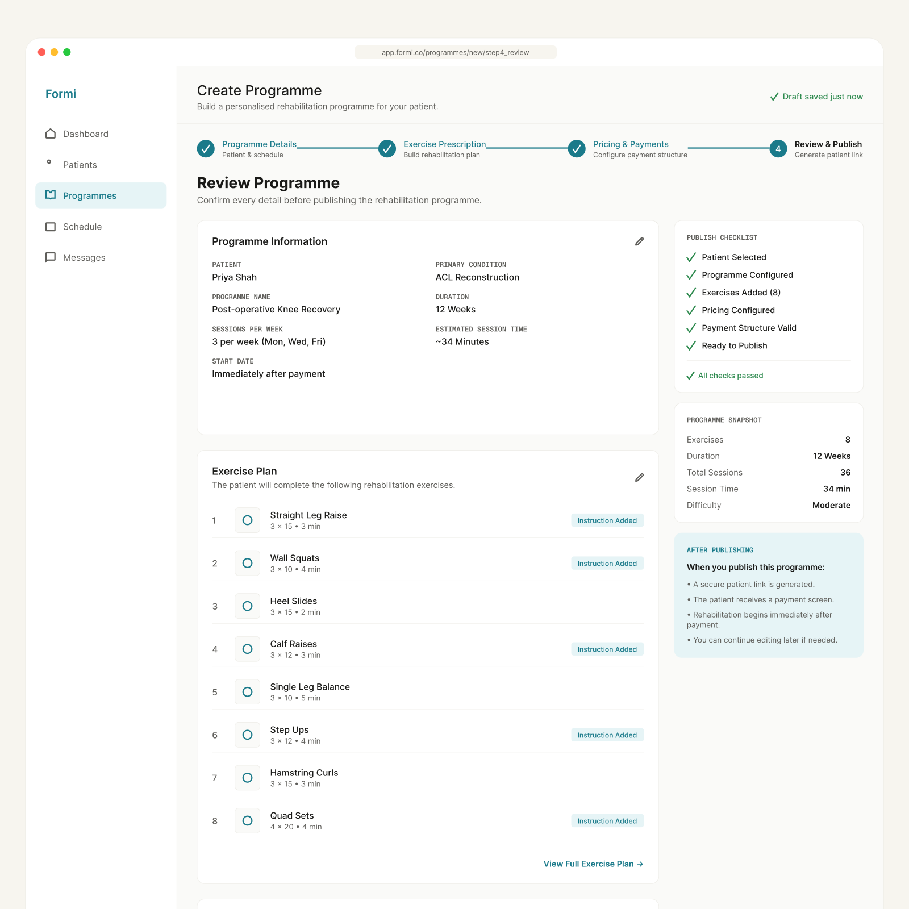Viewport: 909px width, 909px height.
Task: Click the Heel Slides exercise icon
Action: click(247, 606)
